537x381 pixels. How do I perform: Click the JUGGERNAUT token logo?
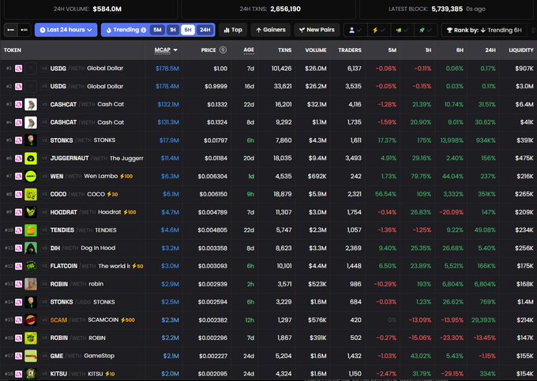[31, 159]
